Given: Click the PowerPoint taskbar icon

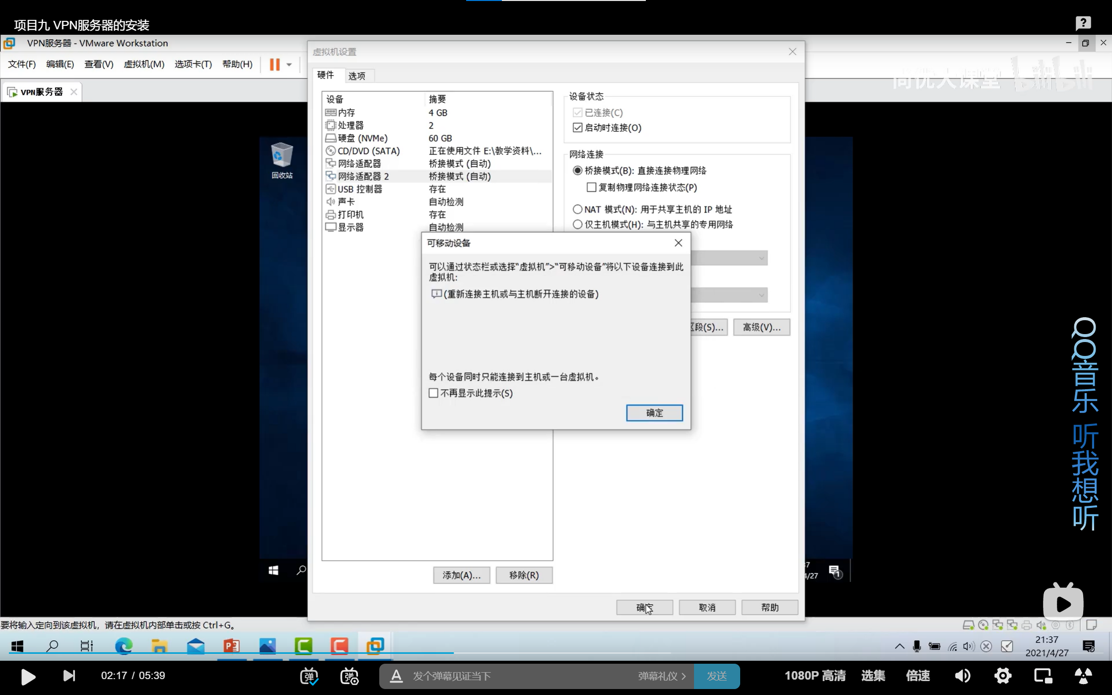Looking at the screenshot, I should (x=231, y=646).
